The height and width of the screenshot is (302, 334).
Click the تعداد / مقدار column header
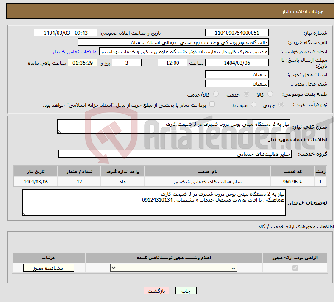pos(79,172)
